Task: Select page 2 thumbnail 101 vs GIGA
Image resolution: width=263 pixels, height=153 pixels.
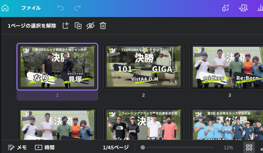Action: [x=143, y=67]
